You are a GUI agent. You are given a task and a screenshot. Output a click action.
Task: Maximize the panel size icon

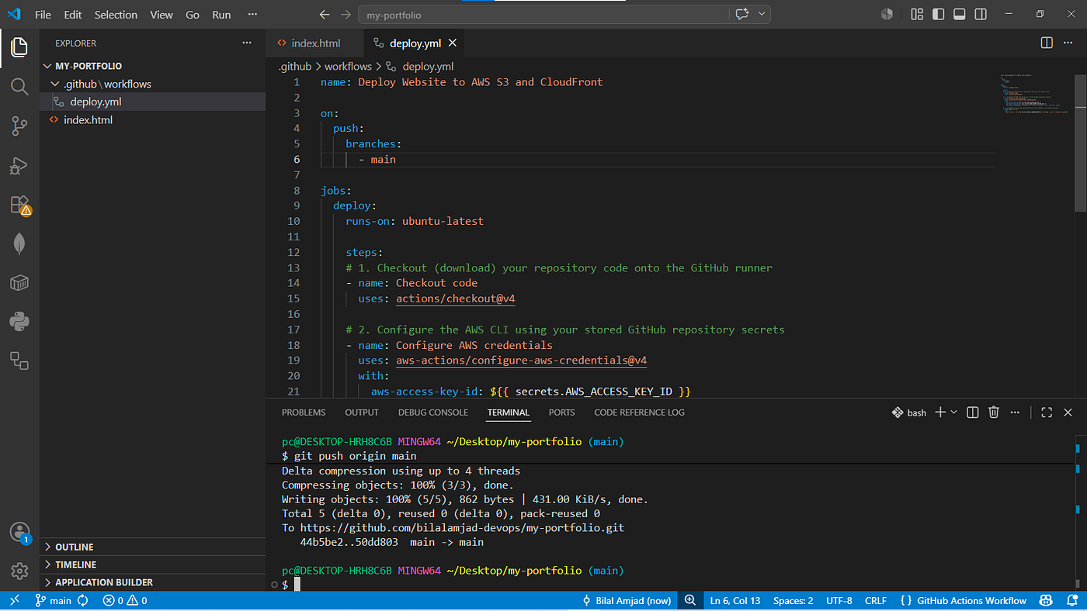tap(1047, 413)
